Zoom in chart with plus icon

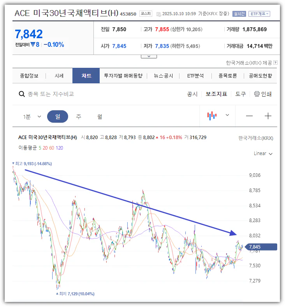(268, 116)
